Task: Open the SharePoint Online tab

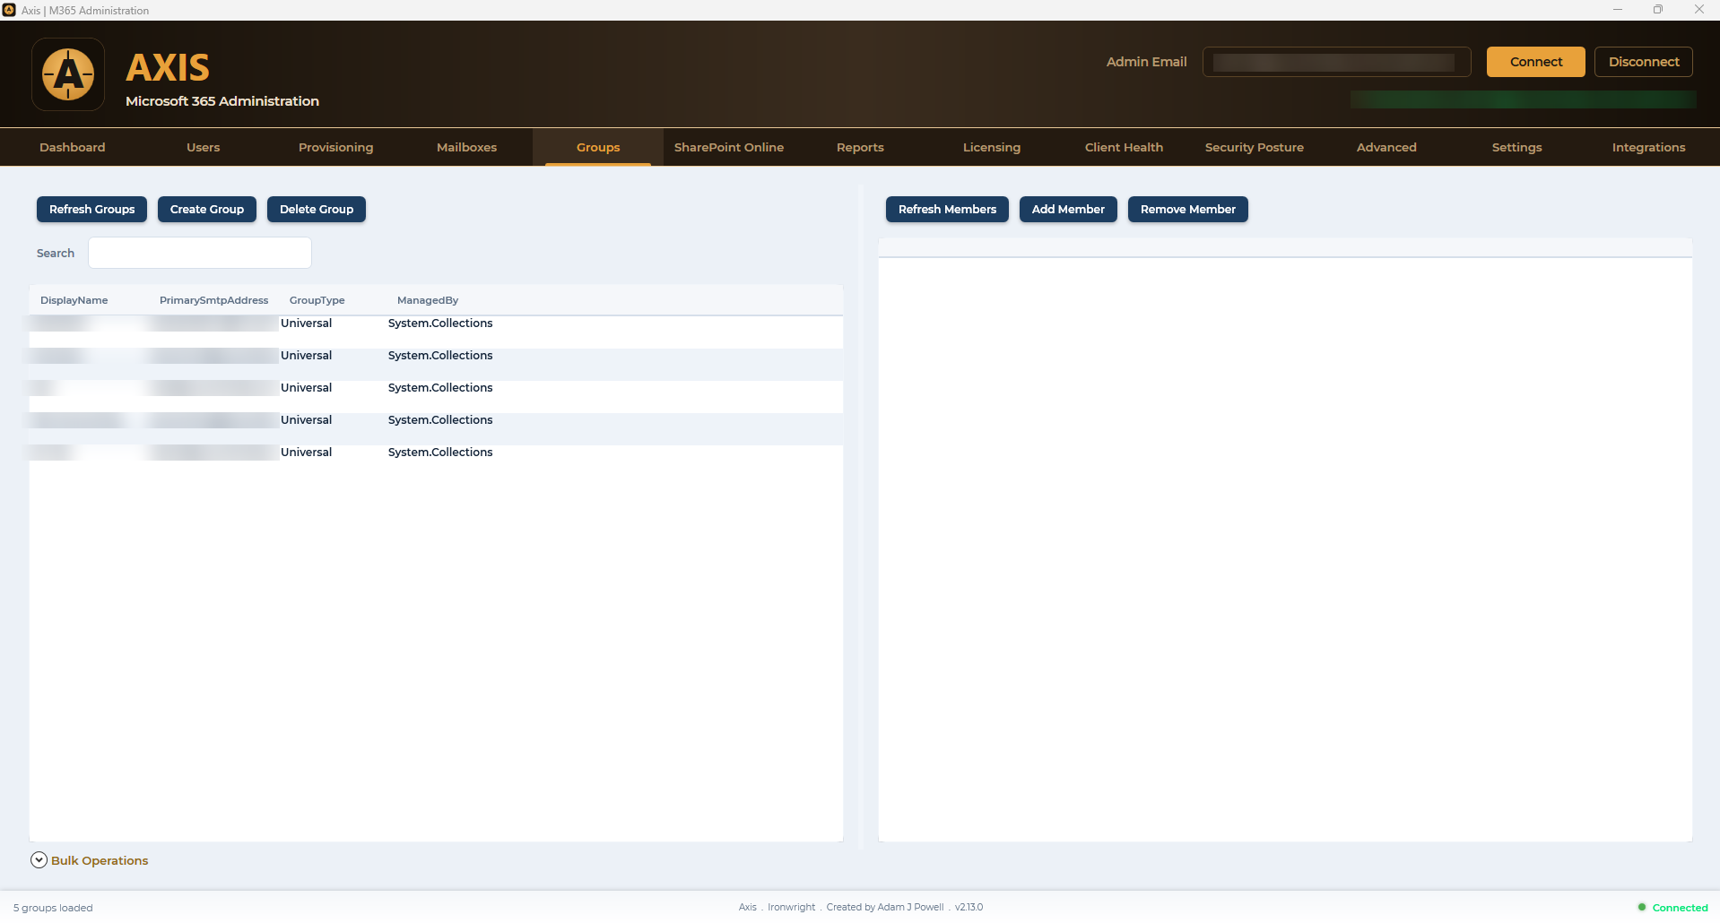Action: [x=729, y=147]
